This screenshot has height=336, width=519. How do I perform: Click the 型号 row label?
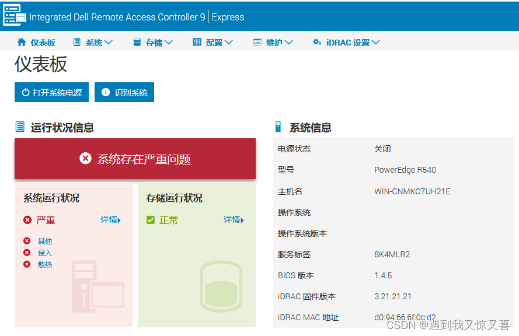(x=286, y=170)
